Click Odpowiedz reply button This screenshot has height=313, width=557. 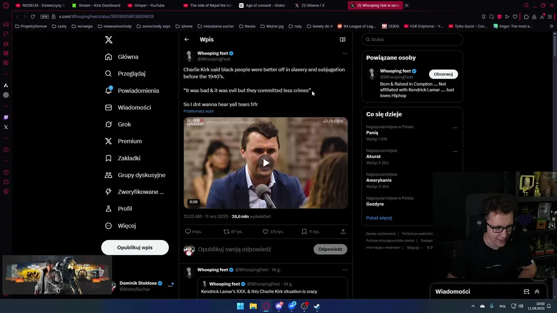click(x=330, y=250)
